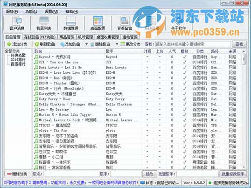Screen dimensions: 251x188
Task: Select 2014排行 category in tree
Action: [18, 60]
